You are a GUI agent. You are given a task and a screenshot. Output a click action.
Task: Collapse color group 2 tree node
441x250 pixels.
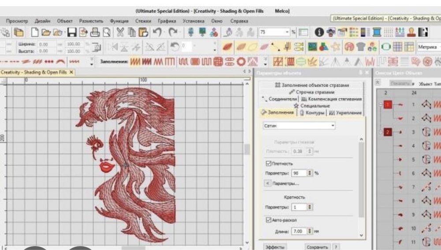click(381, 132)
